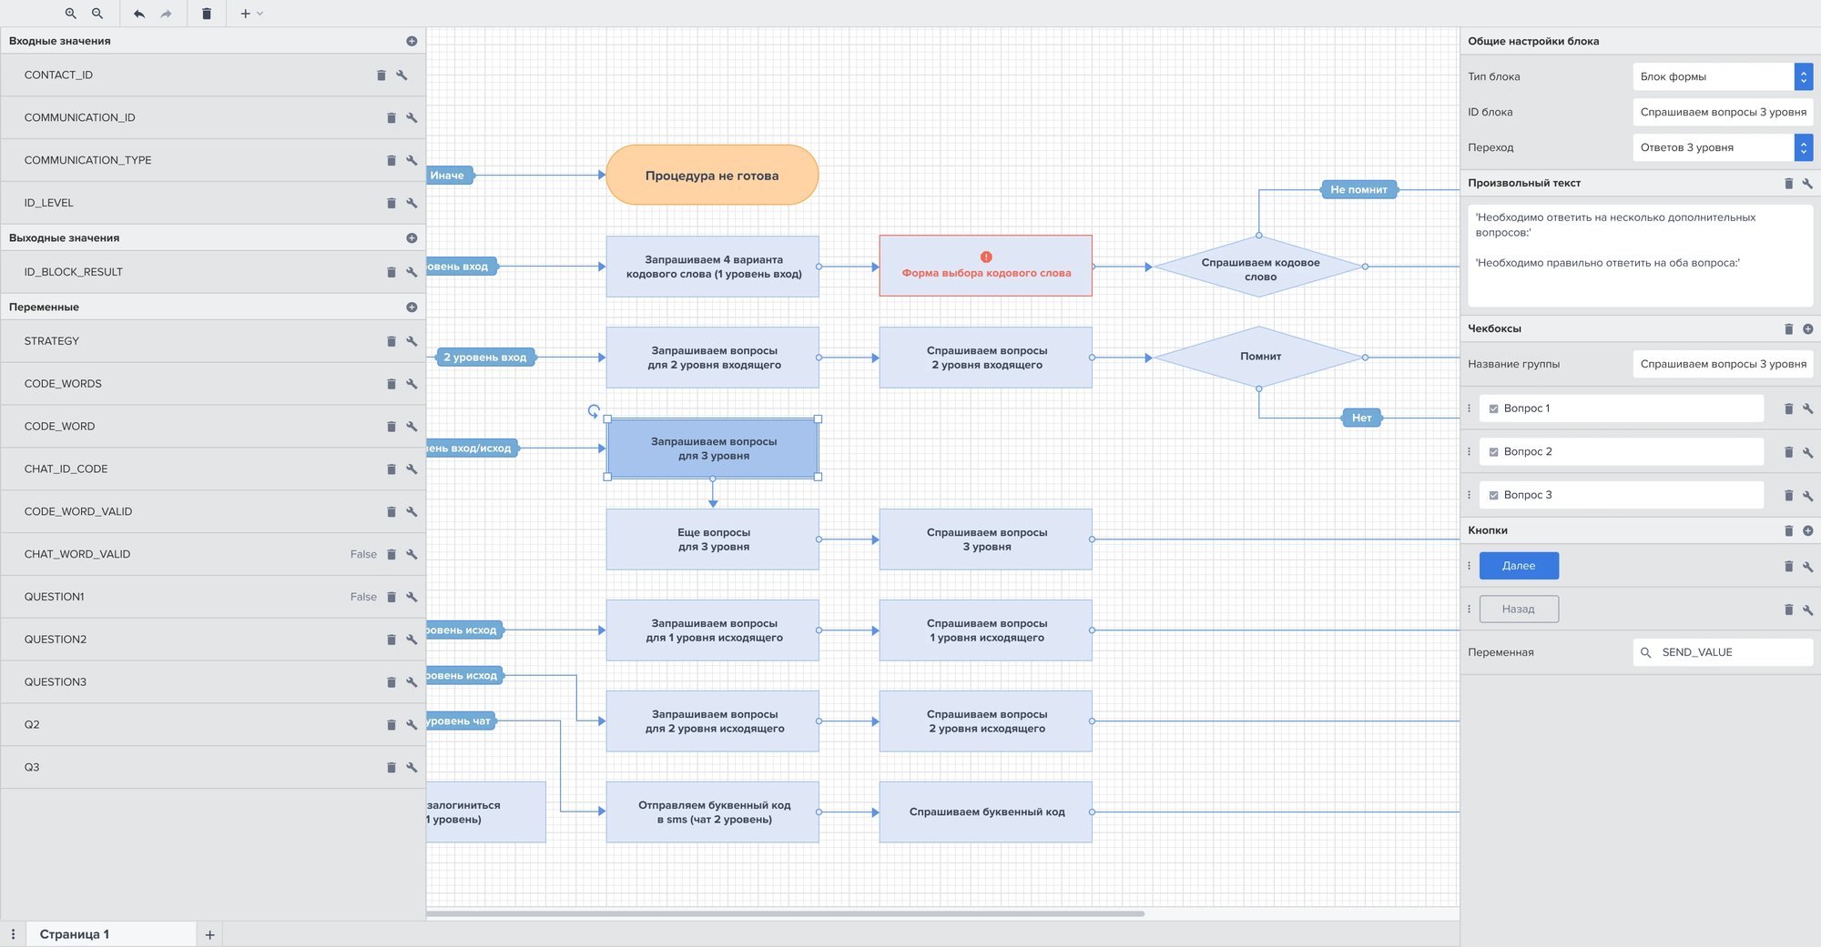Viewport: 1821px width, 947px height.
Task: Click the CODE_WORD_VALID variable row
Action: tap(213, 511)
